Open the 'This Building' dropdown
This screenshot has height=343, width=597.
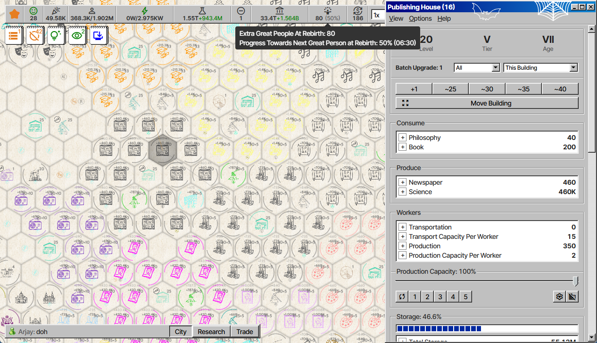pyautogui.click(x=540, y=68)
